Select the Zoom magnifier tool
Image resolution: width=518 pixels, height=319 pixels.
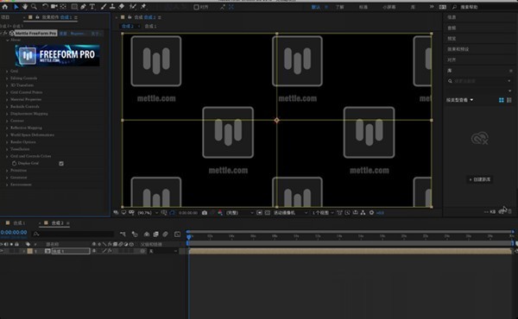tap(34, 7)
